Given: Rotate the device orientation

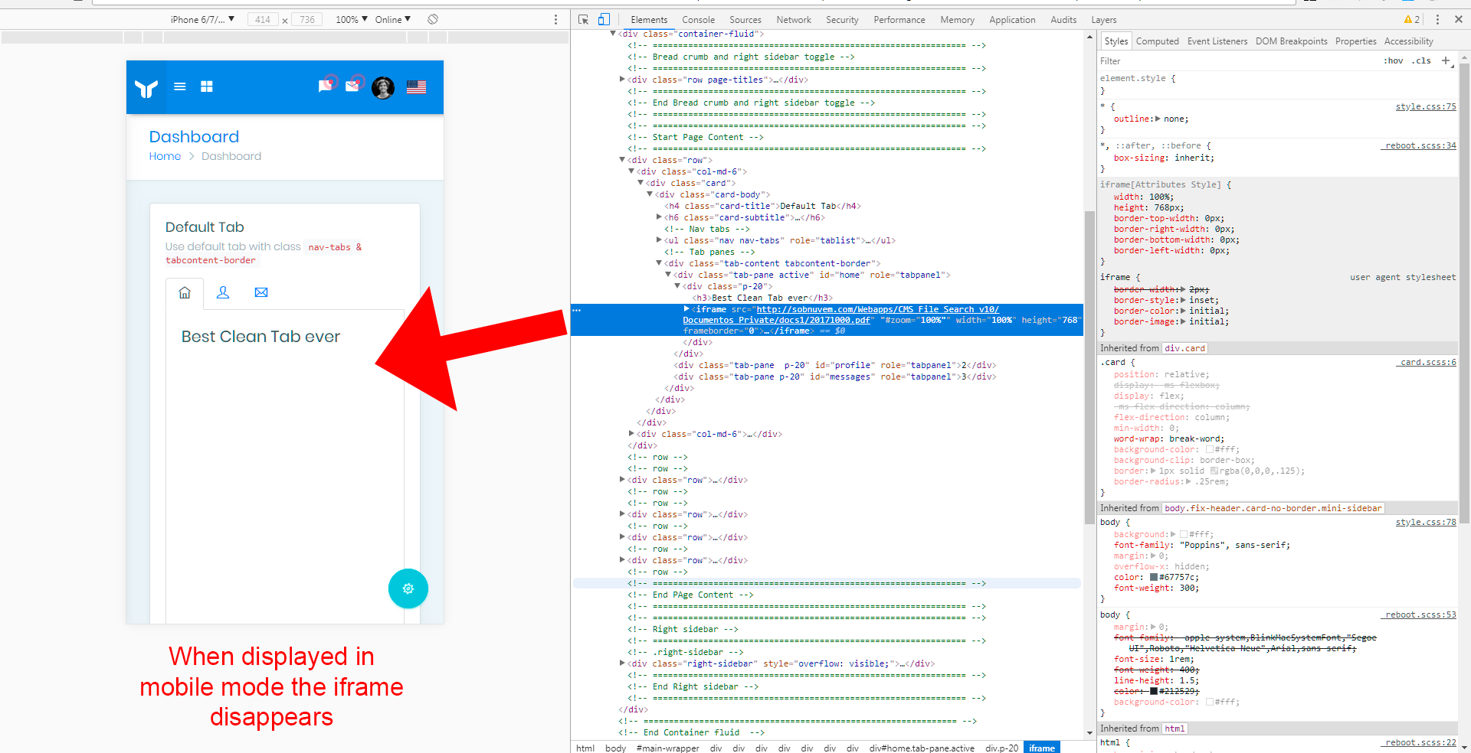Looking at the screenshot, I should click(x=433, y=19).
